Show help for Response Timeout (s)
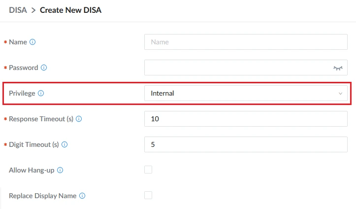This screenshot has width=356, height=209. click(x=79, y=119)
